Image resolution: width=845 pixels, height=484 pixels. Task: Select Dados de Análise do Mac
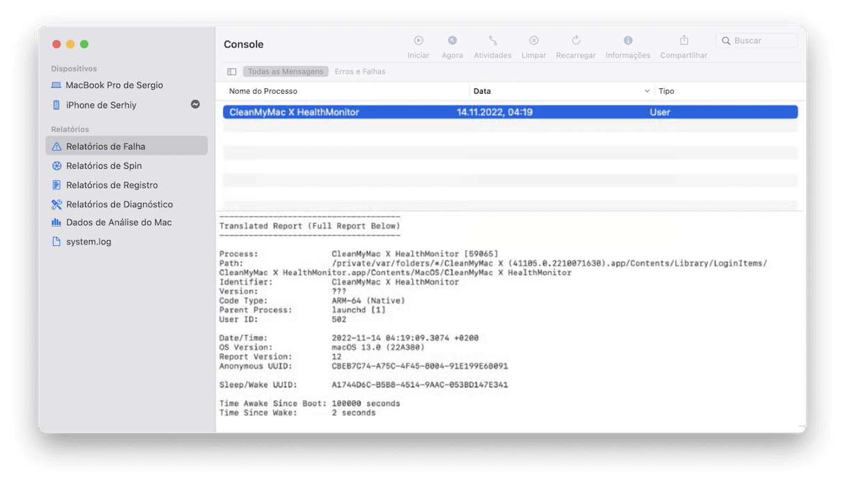coord(119,223)
